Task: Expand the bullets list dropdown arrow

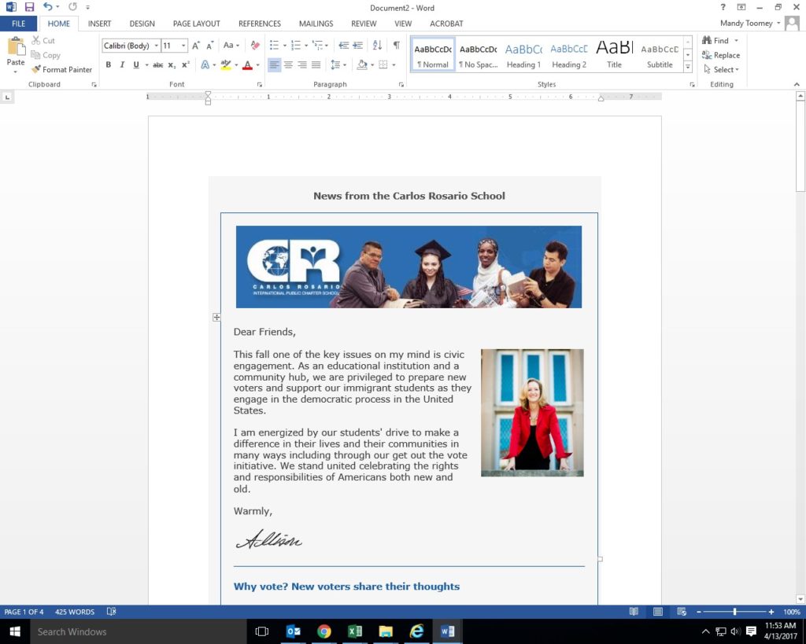Action: tap(285, 46)
